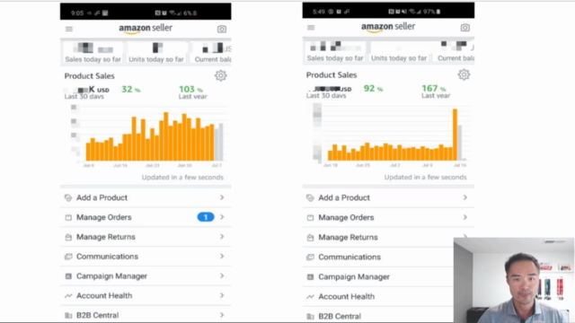Click 32 % last 30 days value
The image size is (575, 323).
coord(130,90)
